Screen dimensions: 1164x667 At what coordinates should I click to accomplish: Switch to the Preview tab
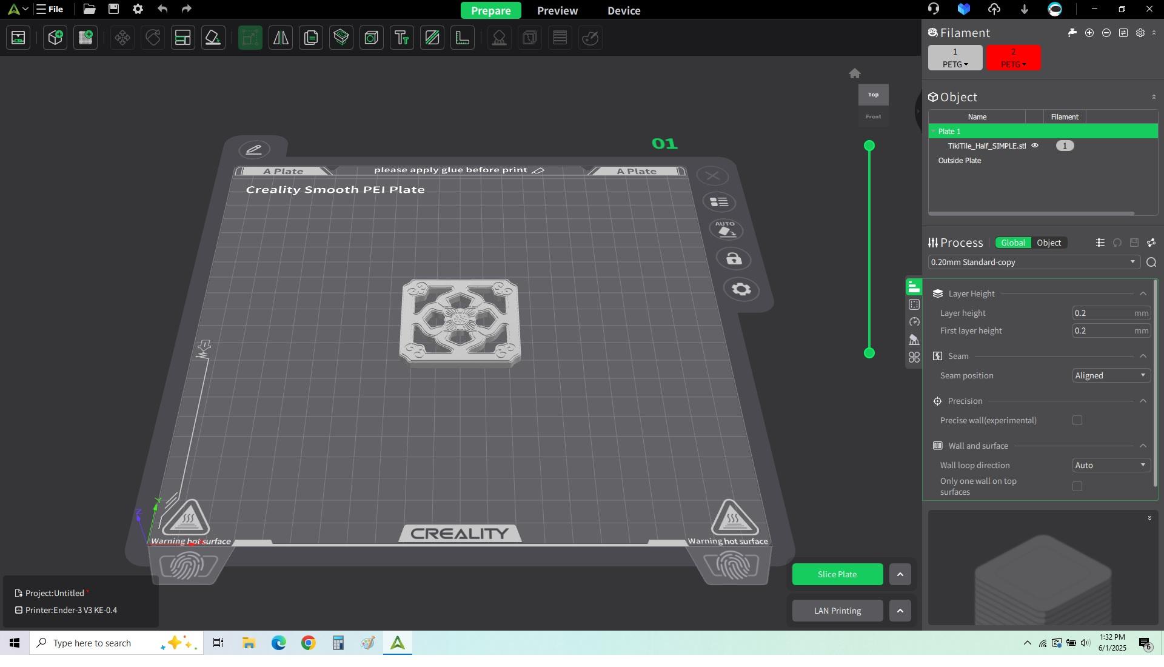point(557,10)
